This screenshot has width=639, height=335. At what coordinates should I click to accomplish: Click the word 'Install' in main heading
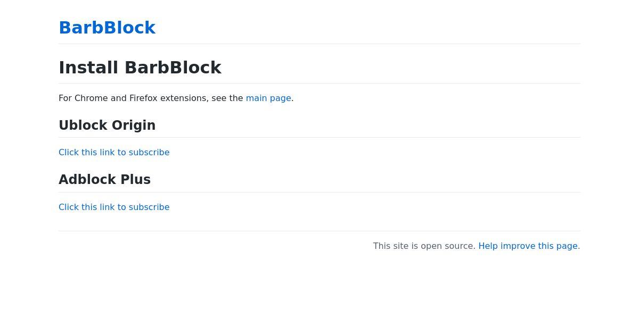pos(88,68)
